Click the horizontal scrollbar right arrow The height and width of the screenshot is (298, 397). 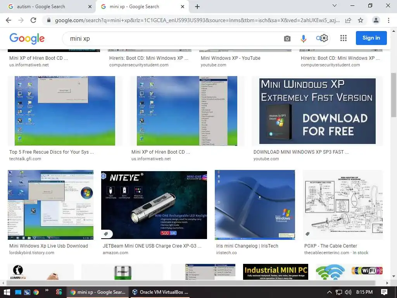(387, 283)
